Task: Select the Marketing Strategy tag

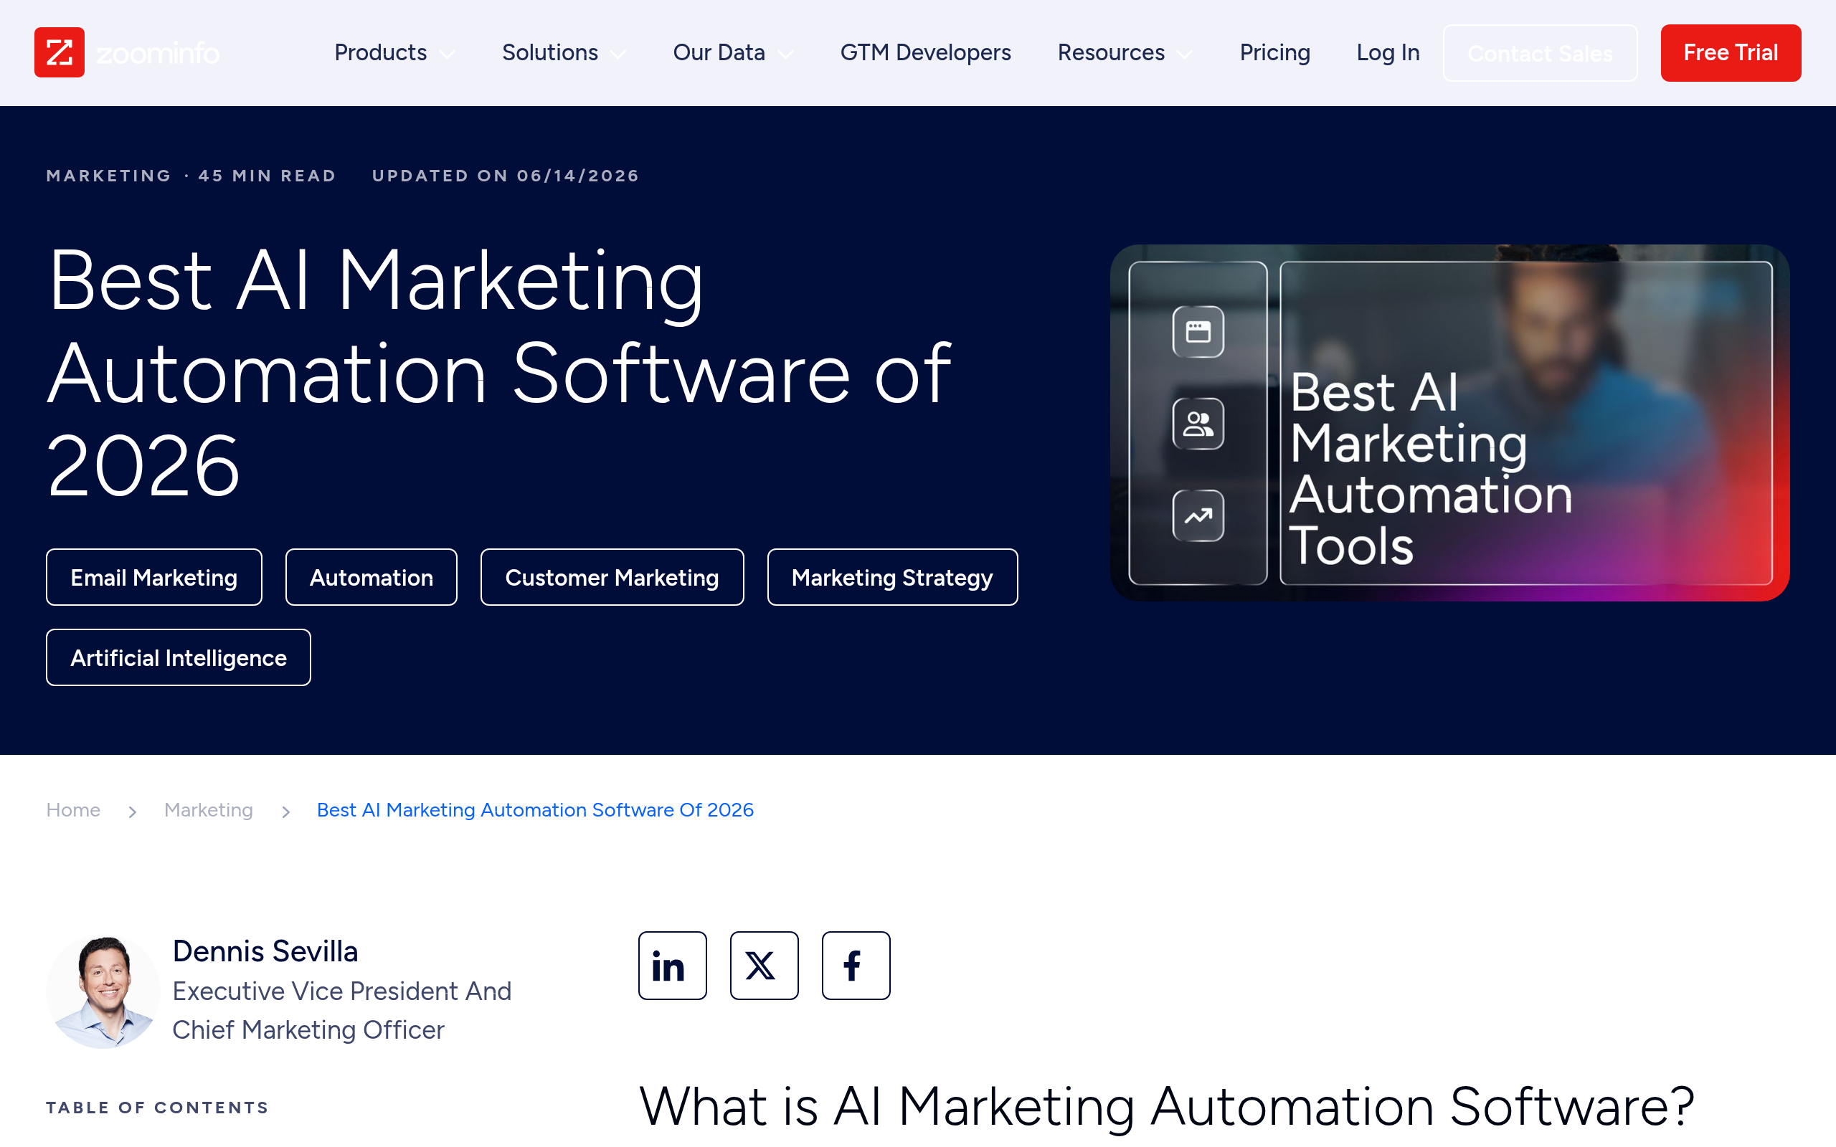Action: [x=892, y=577]
